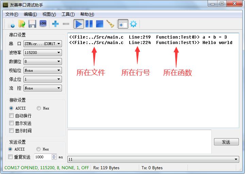The height and width of the screenshot is (174, 245).
Task: Click the app icon in the title bar
Action: 5,5
